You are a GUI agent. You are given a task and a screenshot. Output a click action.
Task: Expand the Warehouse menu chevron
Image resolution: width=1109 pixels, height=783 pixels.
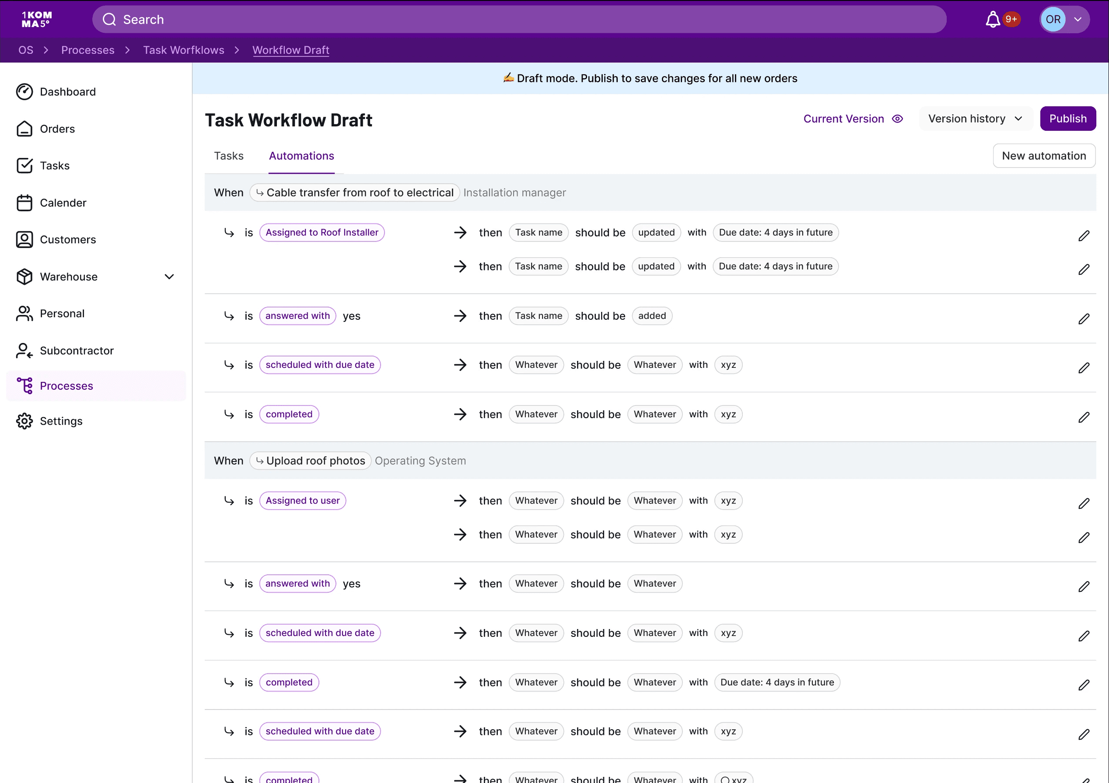pos(169,277)
